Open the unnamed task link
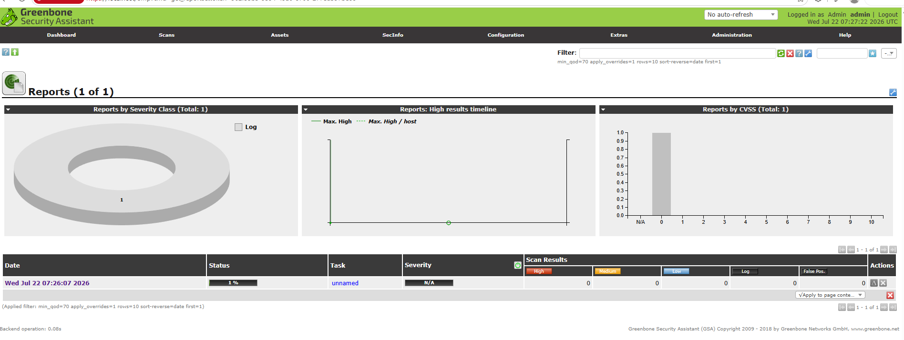 (x=345, y=283)
